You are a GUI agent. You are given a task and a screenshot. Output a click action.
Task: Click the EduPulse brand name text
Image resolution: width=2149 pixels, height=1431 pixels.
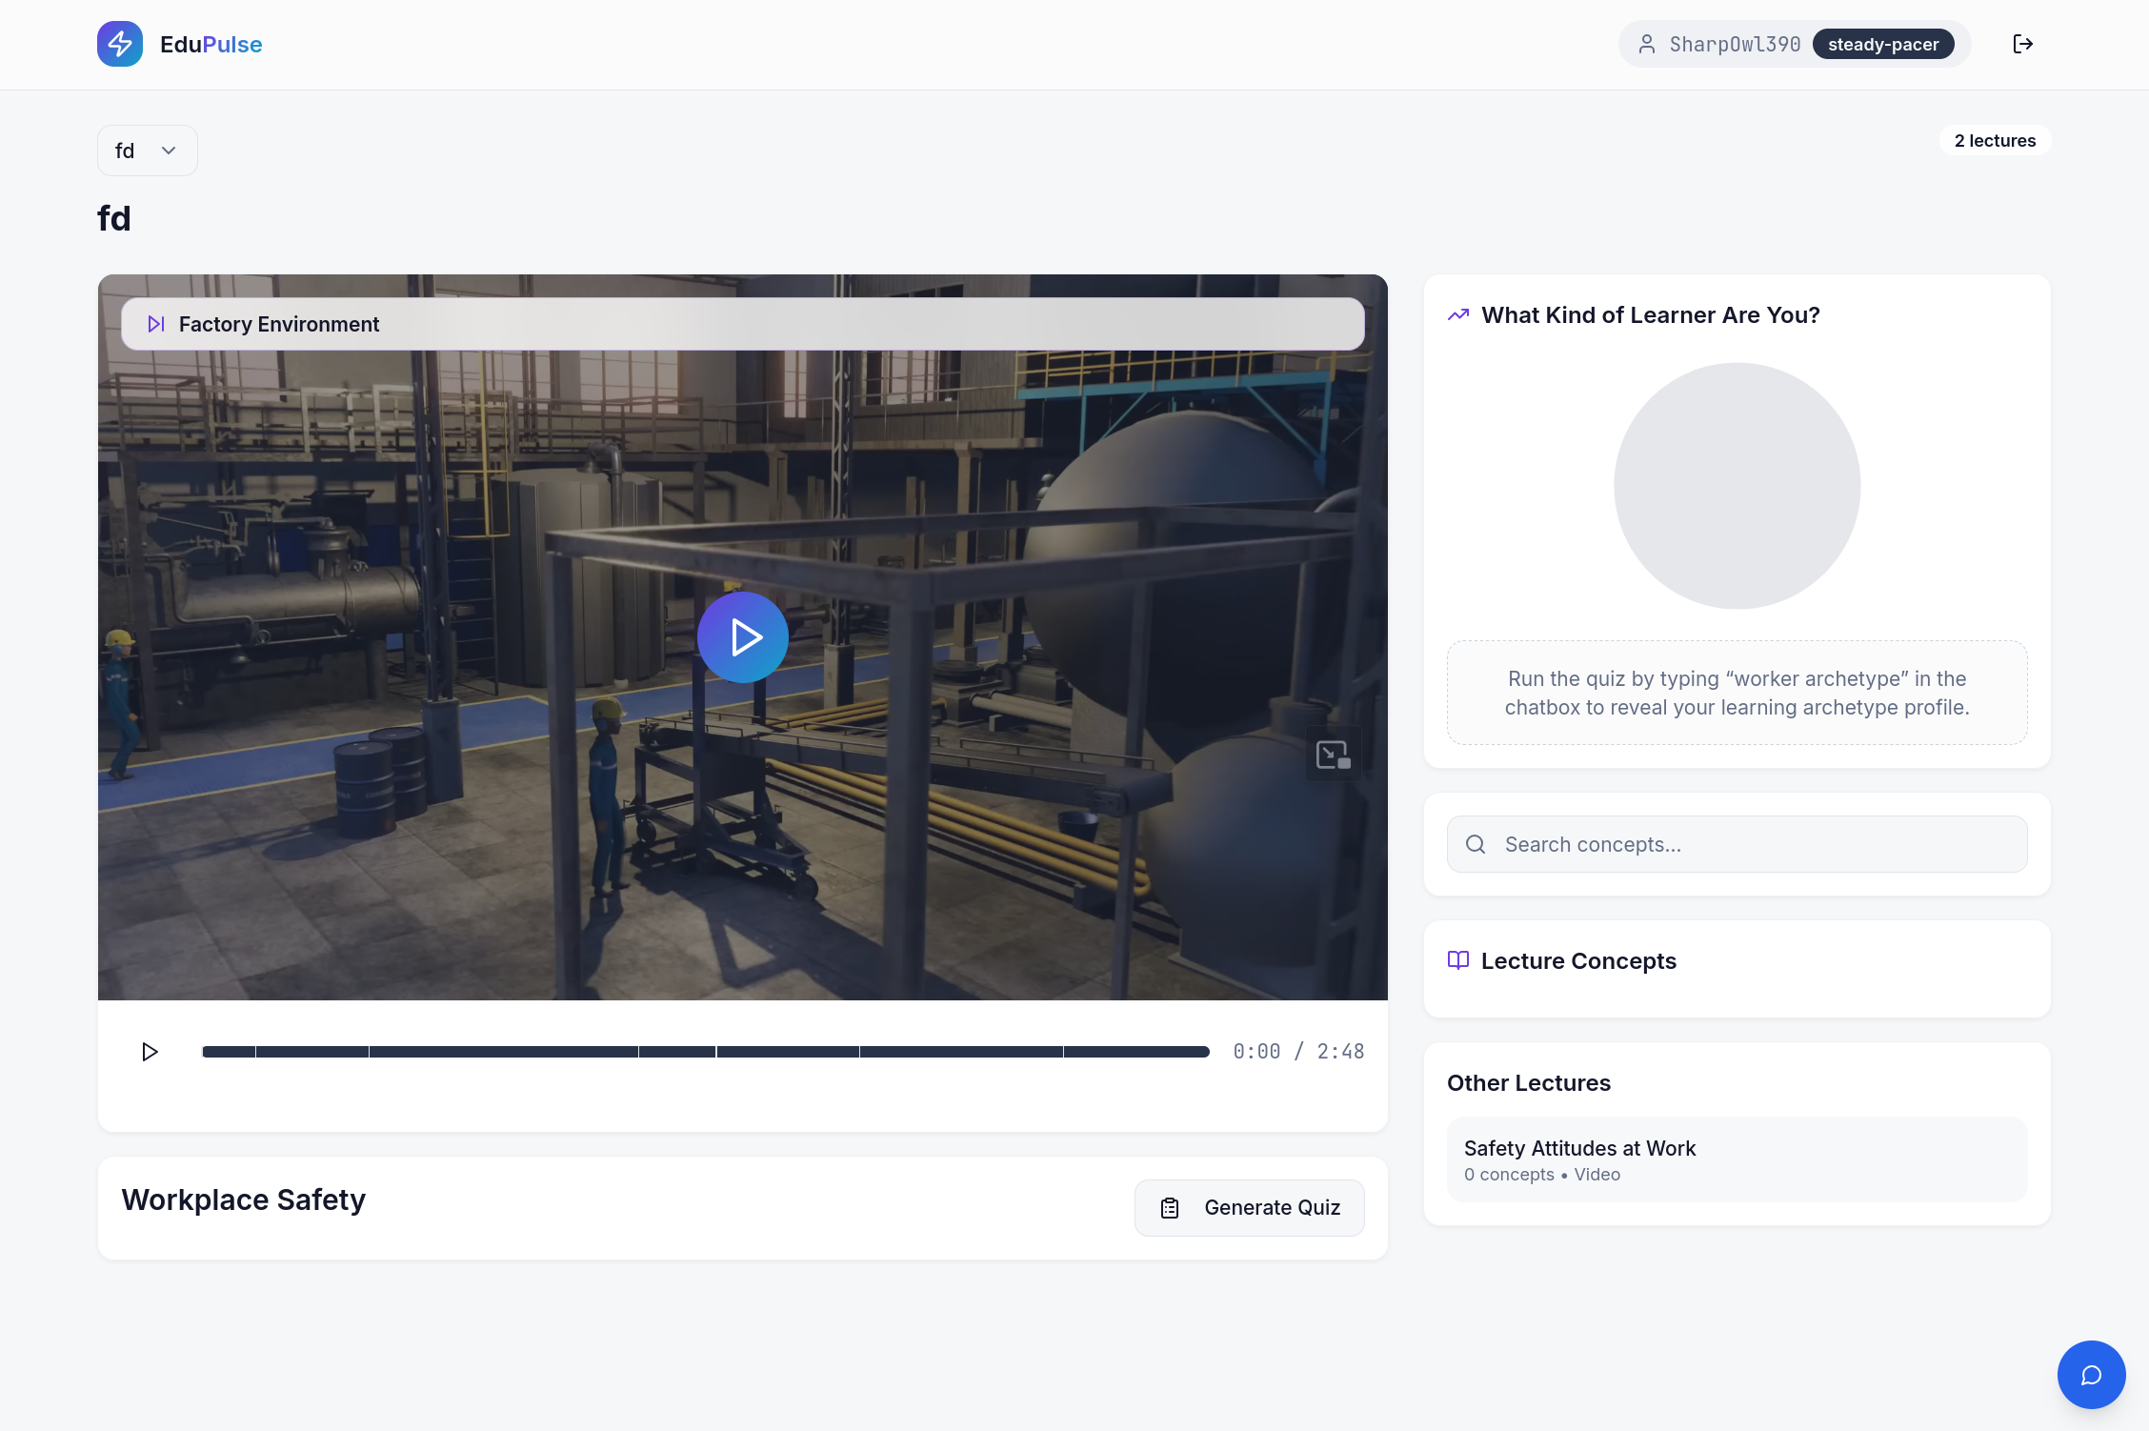211,44
